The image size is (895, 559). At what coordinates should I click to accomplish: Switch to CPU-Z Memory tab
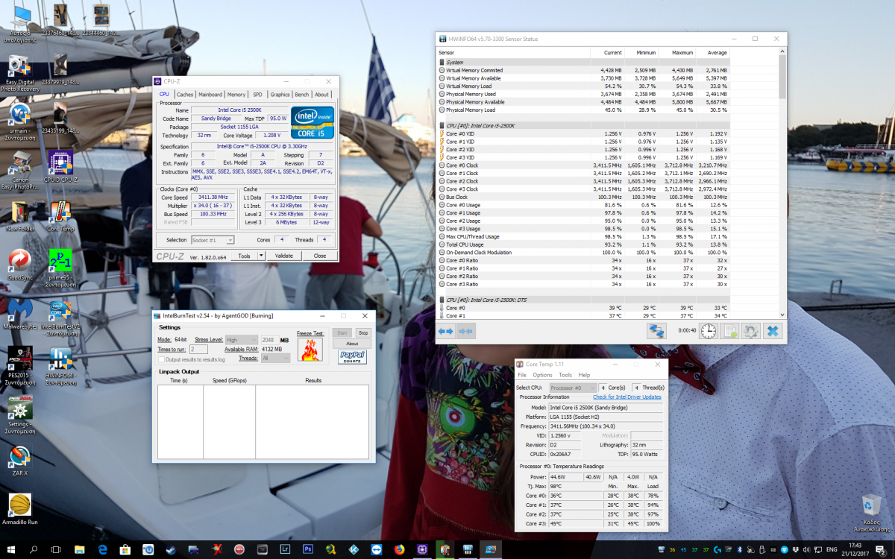click(x=236, y=95)
